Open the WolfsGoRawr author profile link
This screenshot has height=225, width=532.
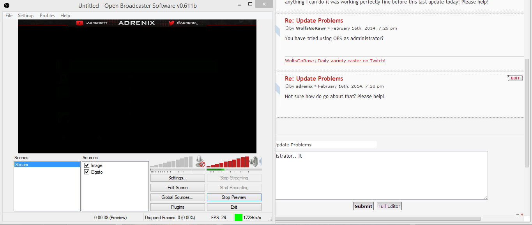311,28
